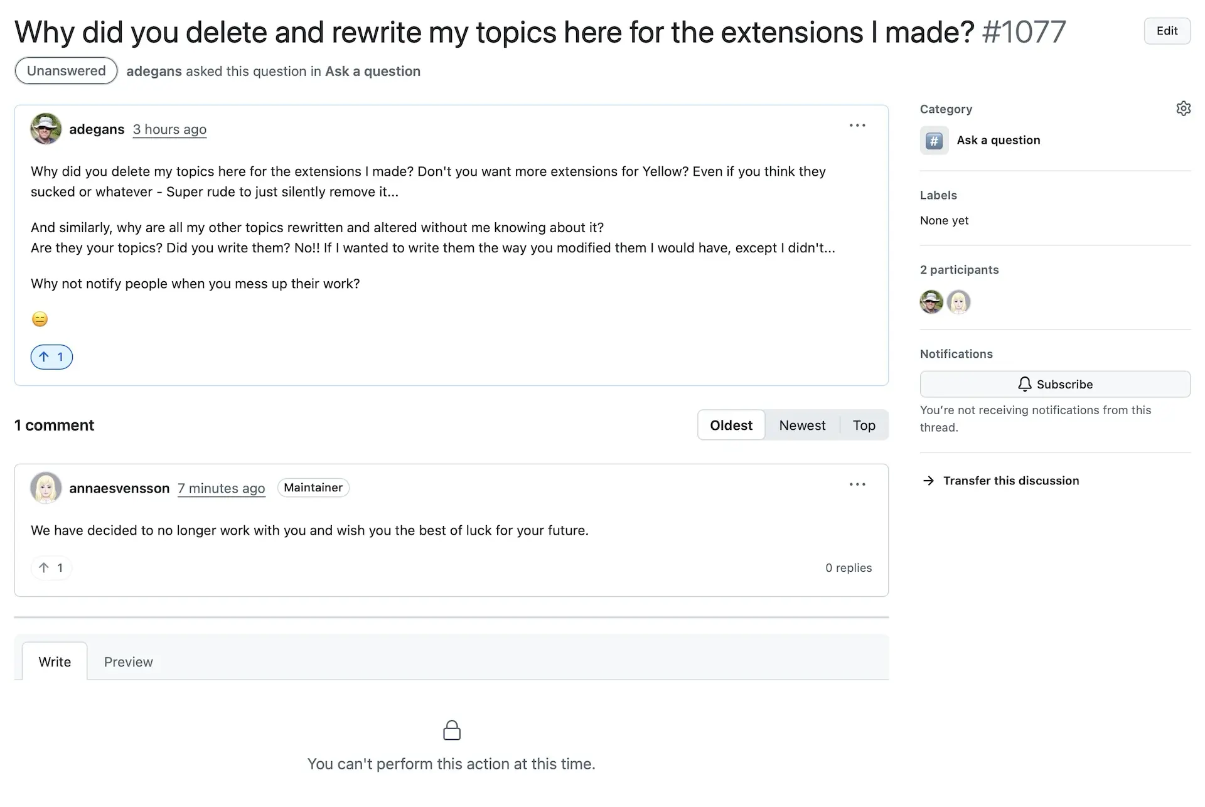The image size is (1205, 807).
Task: Sort comments by Newest
Action: [802, 425]
